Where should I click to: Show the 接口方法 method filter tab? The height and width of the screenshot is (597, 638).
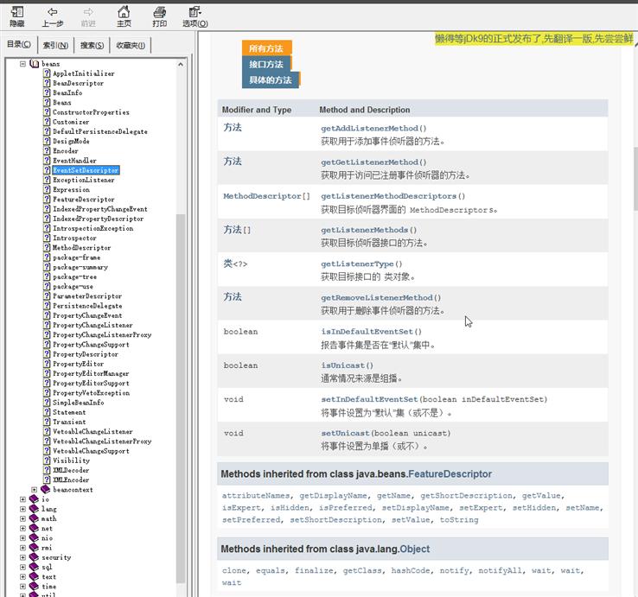point(265,64)
